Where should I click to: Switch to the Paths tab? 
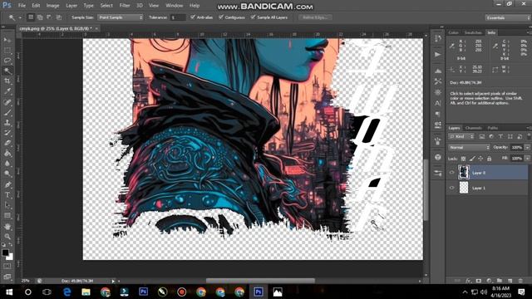493,128
